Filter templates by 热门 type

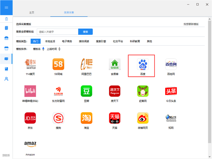point(36,41)
